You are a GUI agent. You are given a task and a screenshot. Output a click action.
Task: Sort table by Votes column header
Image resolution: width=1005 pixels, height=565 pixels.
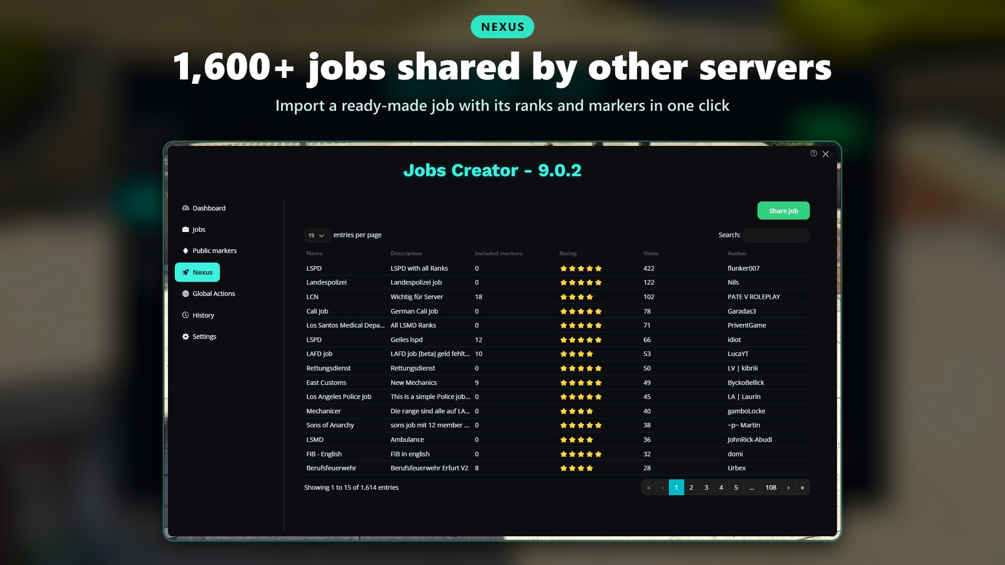[x=651, y=253]
